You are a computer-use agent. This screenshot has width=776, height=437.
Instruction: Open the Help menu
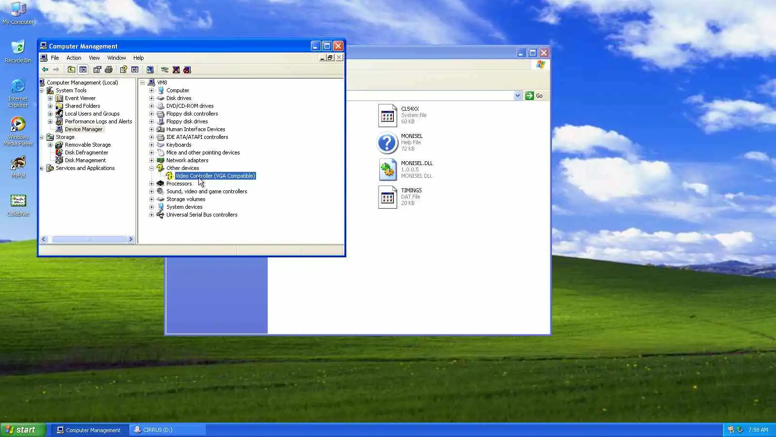[x=138, y=58]
